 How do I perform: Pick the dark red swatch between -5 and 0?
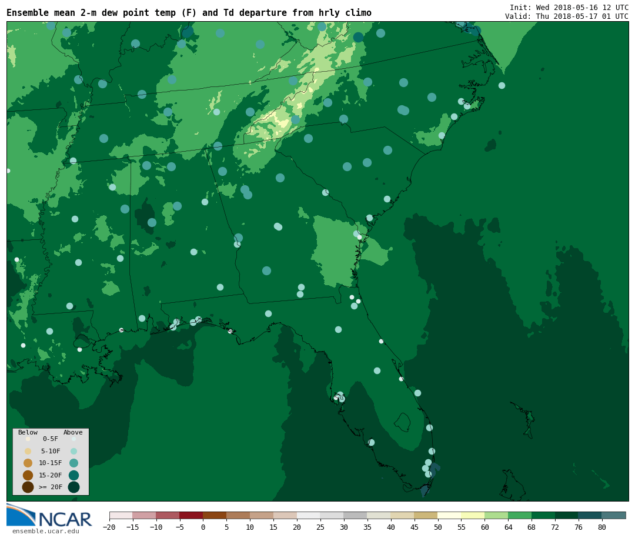[x=191, y=516]
